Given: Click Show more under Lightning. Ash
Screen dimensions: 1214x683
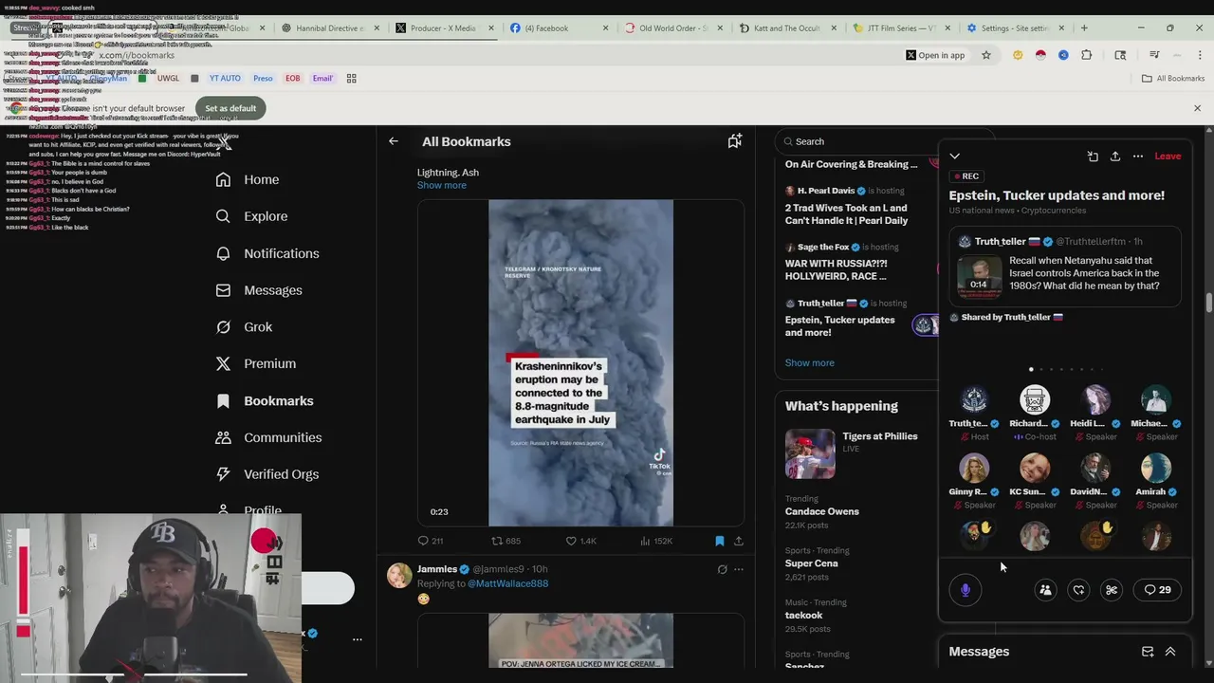Looking at the screenshot, I should 442,185.
